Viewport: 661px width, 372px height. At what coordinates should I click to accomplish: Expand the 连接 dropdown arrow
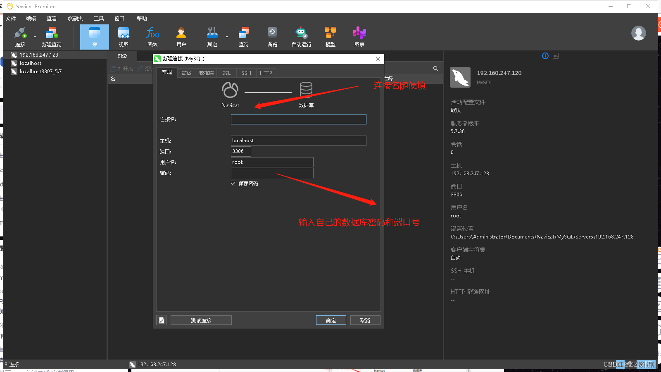click(x=35, y=37)
